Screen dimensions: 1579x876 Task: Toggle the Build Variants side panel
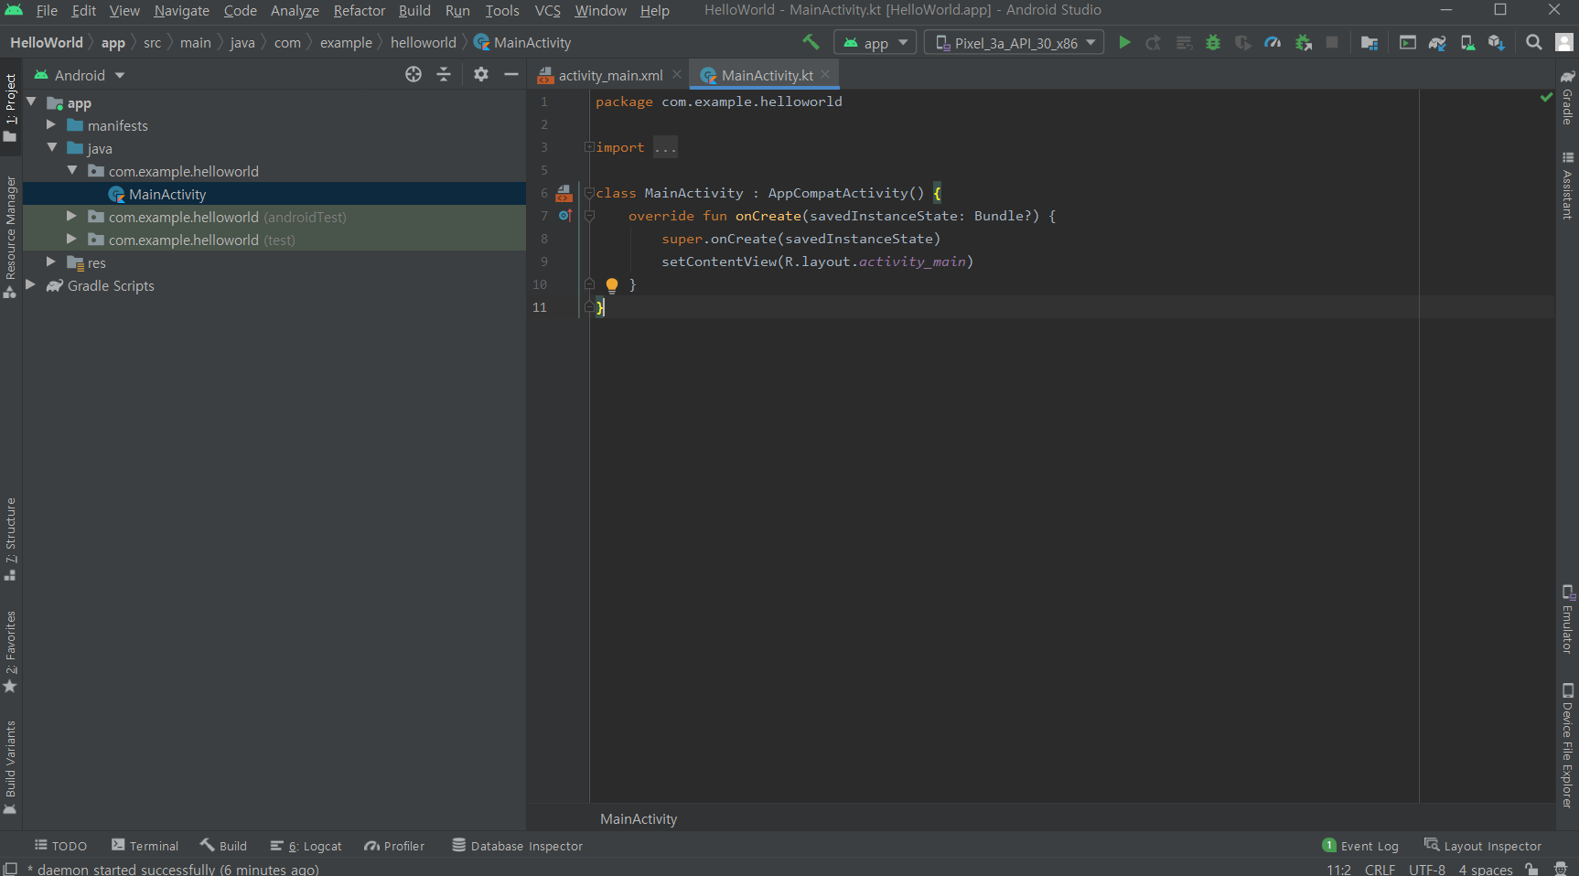[11, 766]
